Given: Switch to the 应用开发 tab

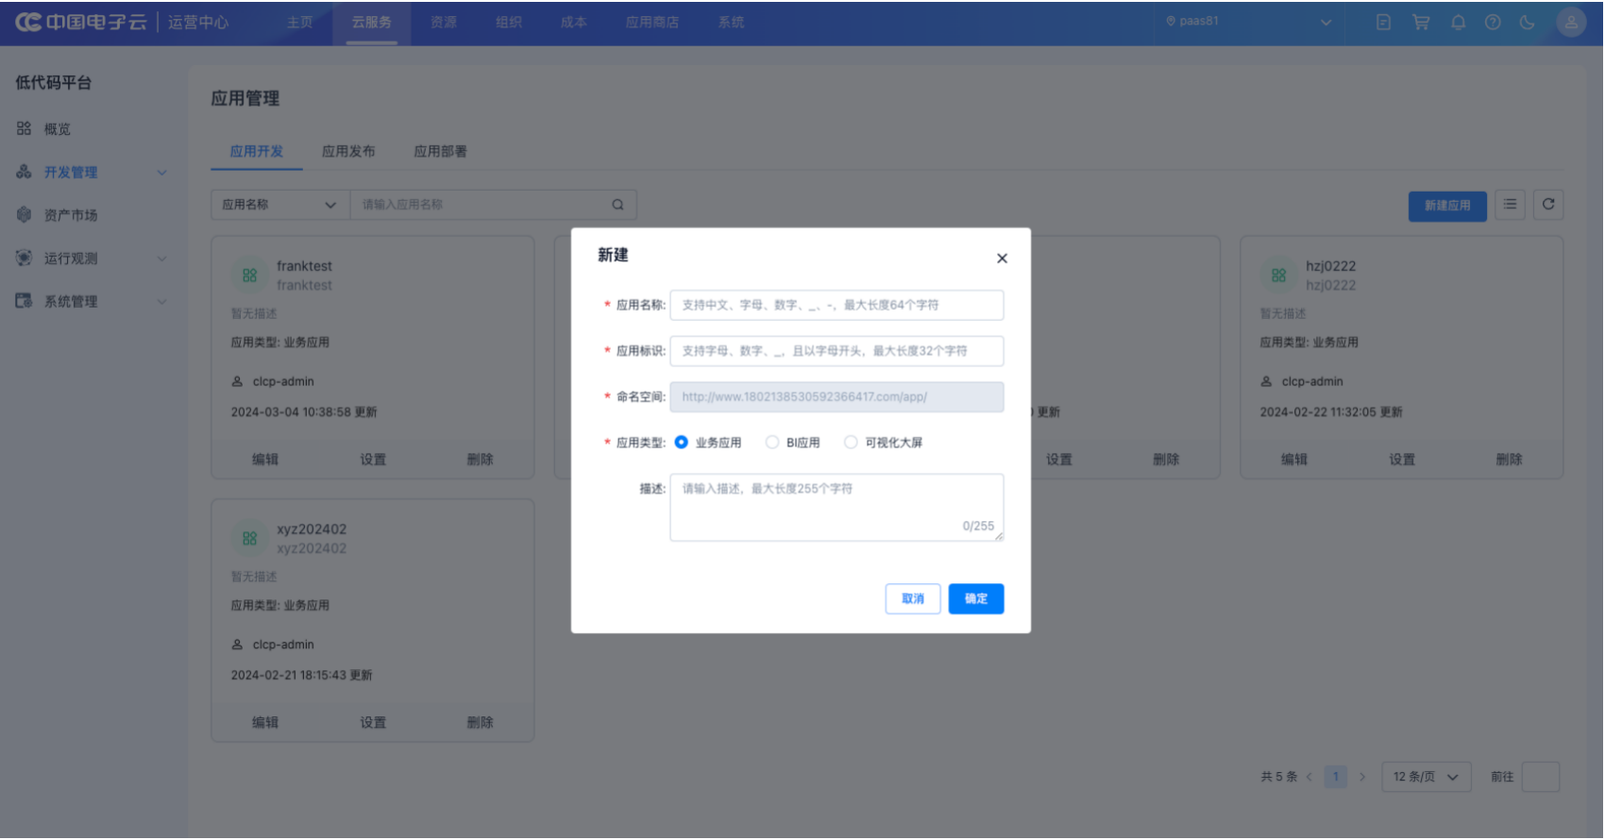Looking at the screenshot, I should pos(257,151).
